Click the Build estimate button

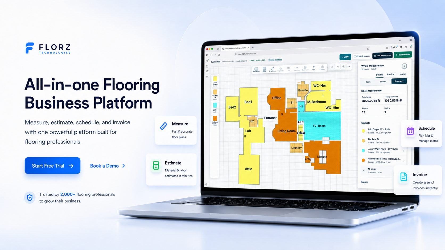pyautogui.click(x=403, y=55)
